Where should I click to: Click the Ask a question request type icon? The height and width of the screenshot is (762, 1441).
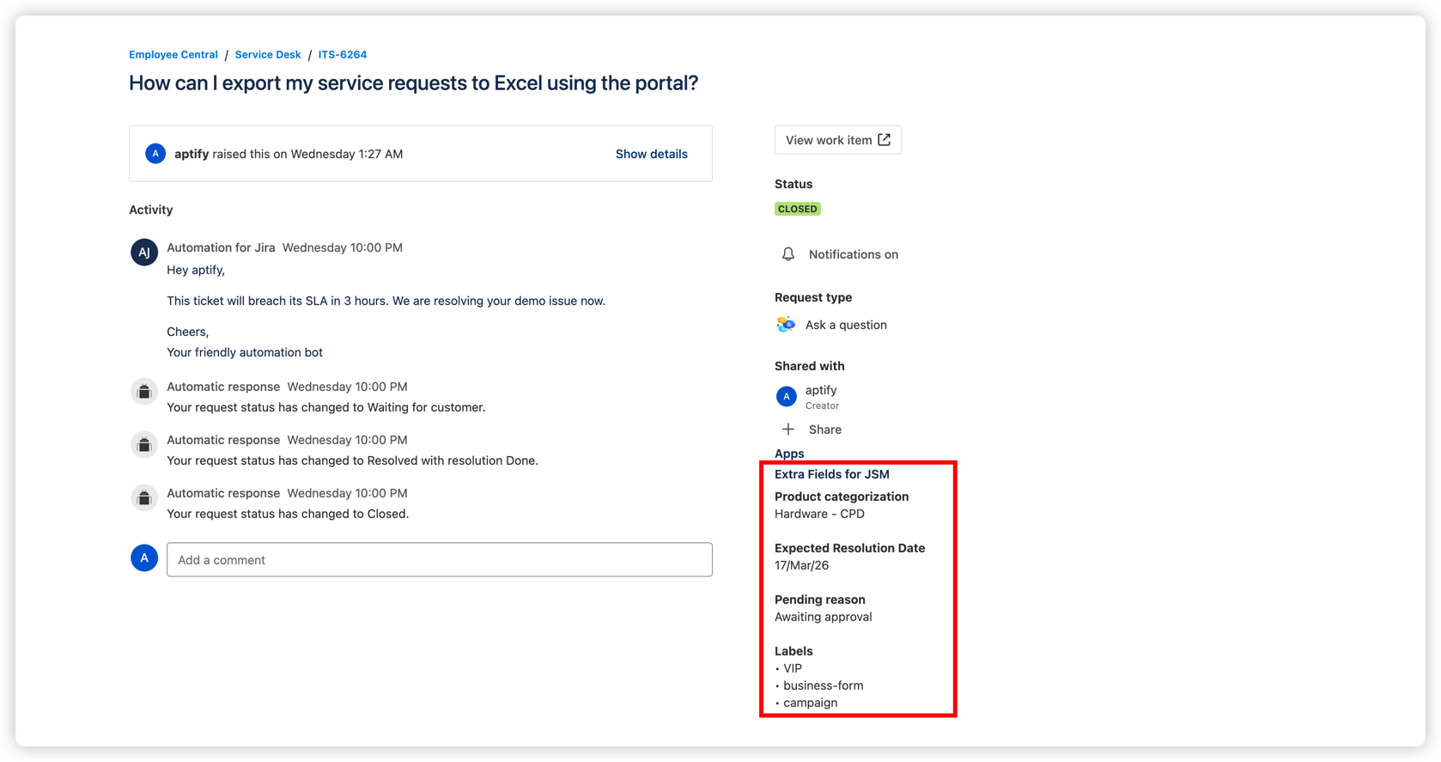pyautogui.click(x=786, y=325)
